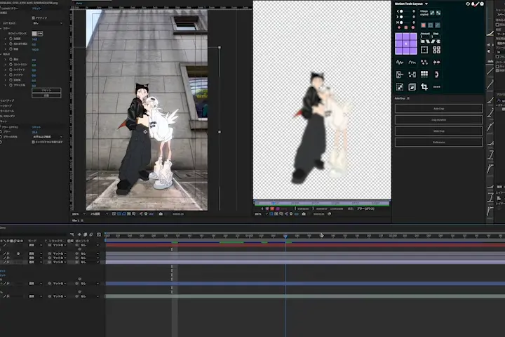Click the timeline playhead marker

point(285,237)
